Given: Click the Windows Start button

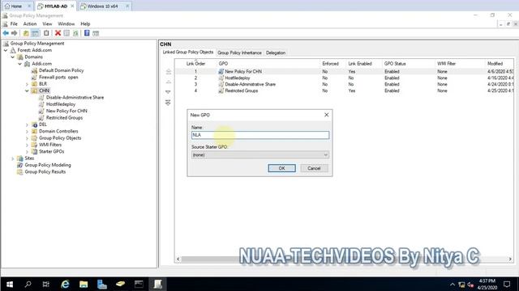Looking at the screenshot, I should [10, 284].
